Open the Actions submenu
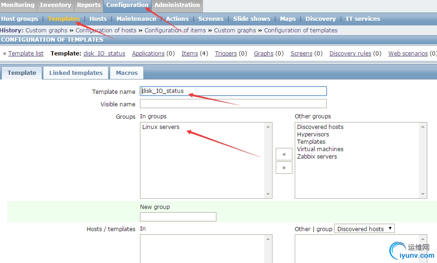 click(177, 18)
